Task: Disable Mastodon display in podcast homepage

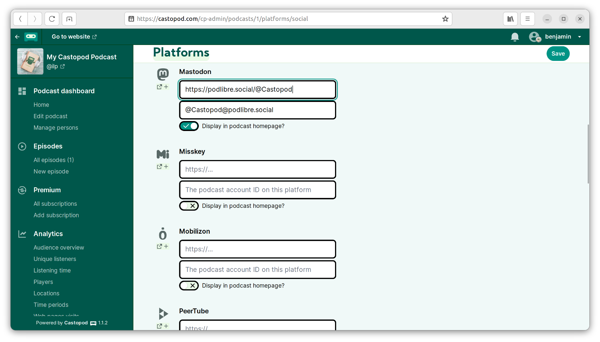Action: tap(189, 126)
